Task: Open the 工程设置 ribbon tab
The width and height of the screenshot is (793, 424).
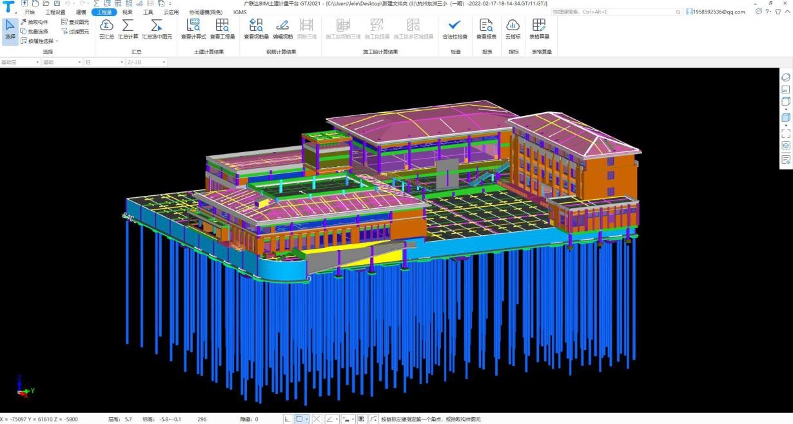Action: 55,12
